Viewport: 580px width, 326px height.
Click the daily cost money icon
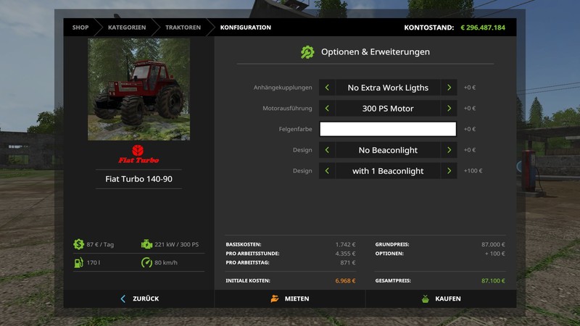point(78,245)
